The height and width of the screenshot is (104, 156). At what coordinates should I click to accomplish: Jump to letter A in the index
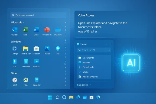65,27
